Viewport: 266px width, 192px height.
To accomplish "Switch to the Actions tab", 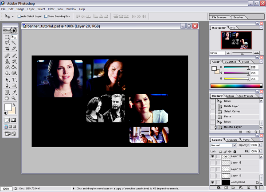I will tap(230, 96).
